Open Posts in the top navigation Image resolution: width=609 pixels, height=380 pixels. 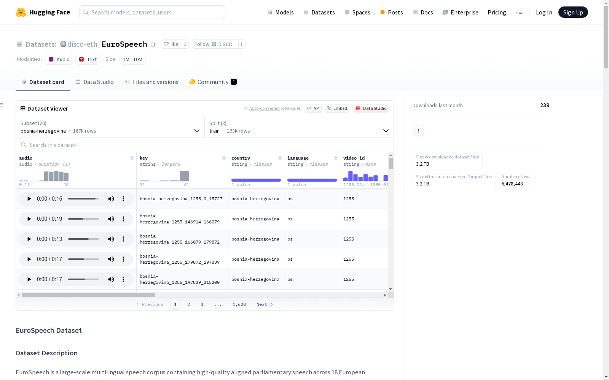pyautogui.click(x=391, y=12)
